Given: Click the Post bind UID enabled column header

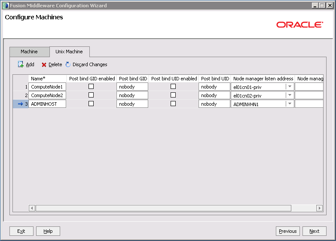Looking at the screenshot, I should coord(174,79).
